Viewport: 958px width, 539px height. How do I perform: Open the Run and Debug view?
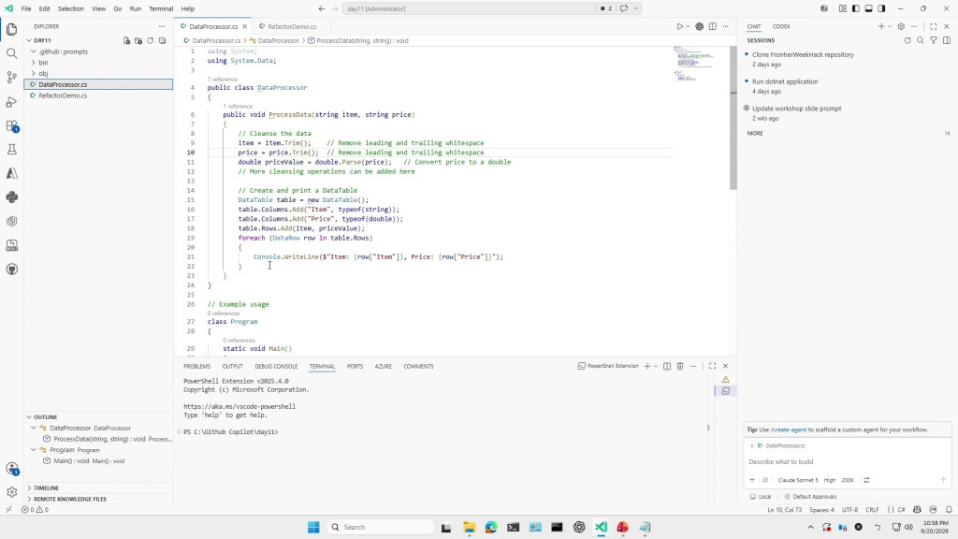pos(11,101)
